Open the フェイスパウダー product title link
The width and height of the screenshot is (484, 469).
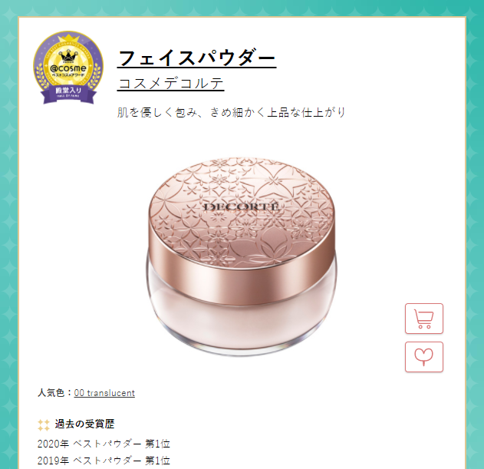point(196,58)
